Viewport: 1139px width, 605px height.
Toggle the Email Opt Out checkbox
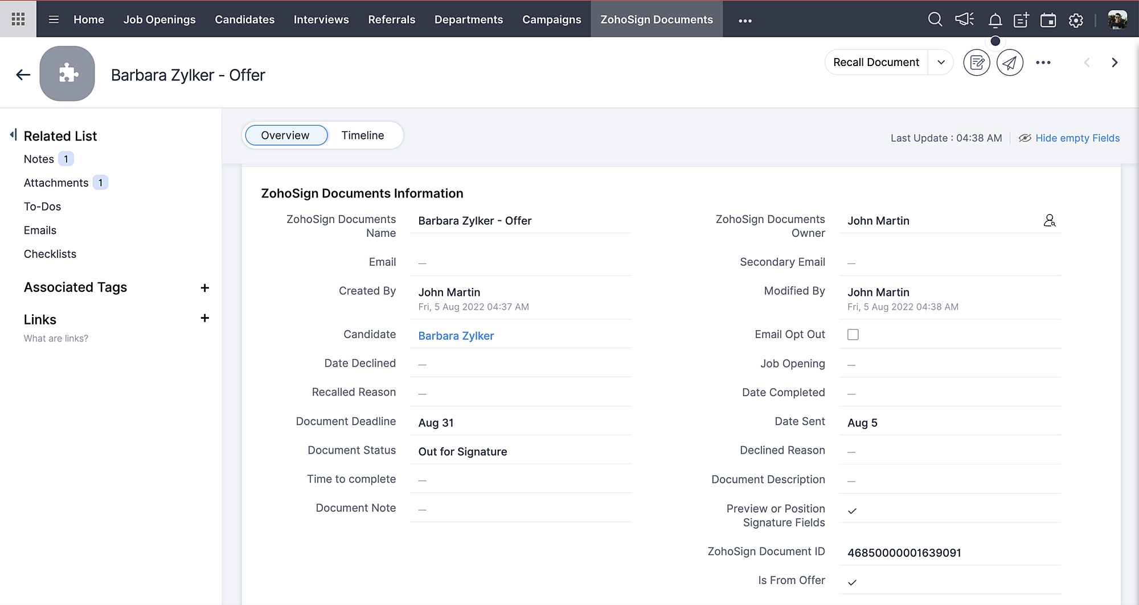(853, 335)
